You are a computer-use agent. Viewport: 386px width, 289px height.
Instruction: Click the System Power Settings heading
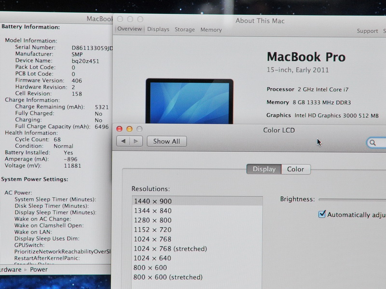34,179
